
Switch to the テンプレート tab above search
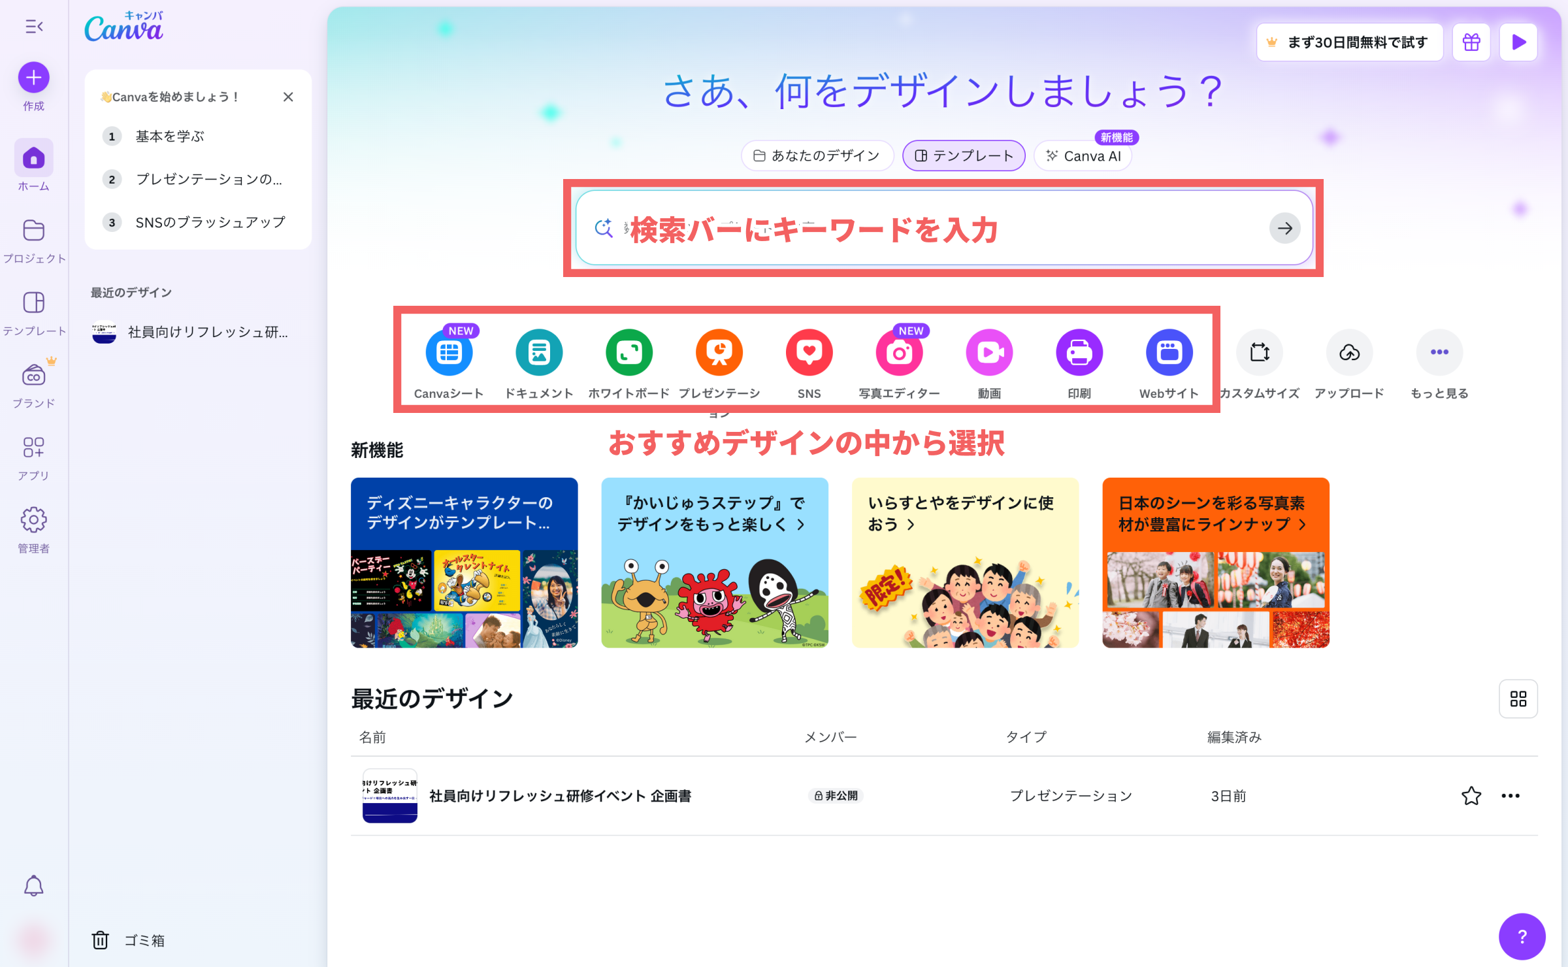pos(964,156)
